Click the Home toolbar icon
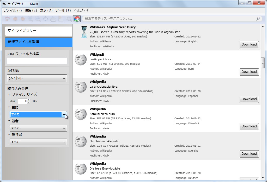This screenshot has height=182, width=267. [x=7, y=19]
